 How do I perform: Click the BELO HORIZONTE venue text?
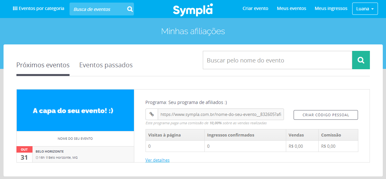coord(50,152)
